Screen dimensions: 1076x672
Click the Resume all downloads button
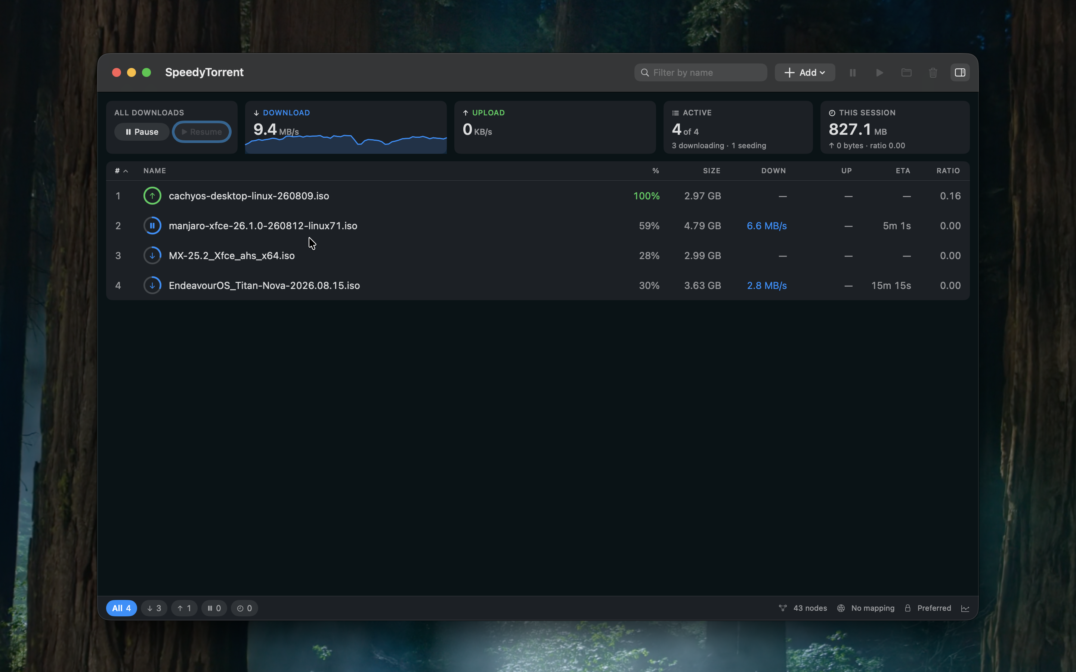pos(201,132)
